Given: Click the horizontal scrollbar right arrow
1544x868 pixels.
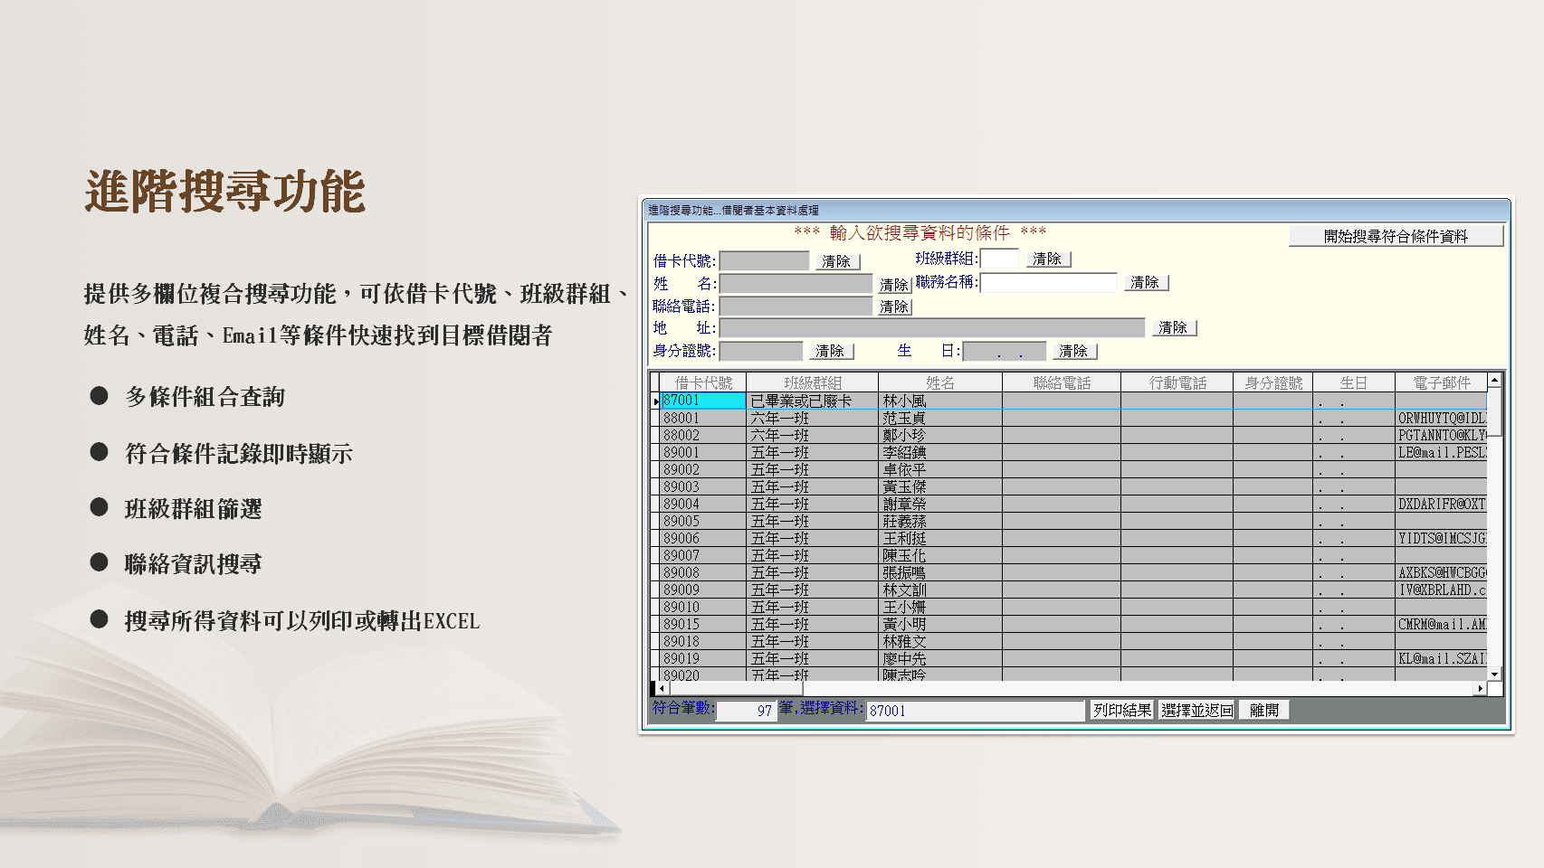Looking at the screenshot, I should pyautogui.click(x=1479, y=688).
